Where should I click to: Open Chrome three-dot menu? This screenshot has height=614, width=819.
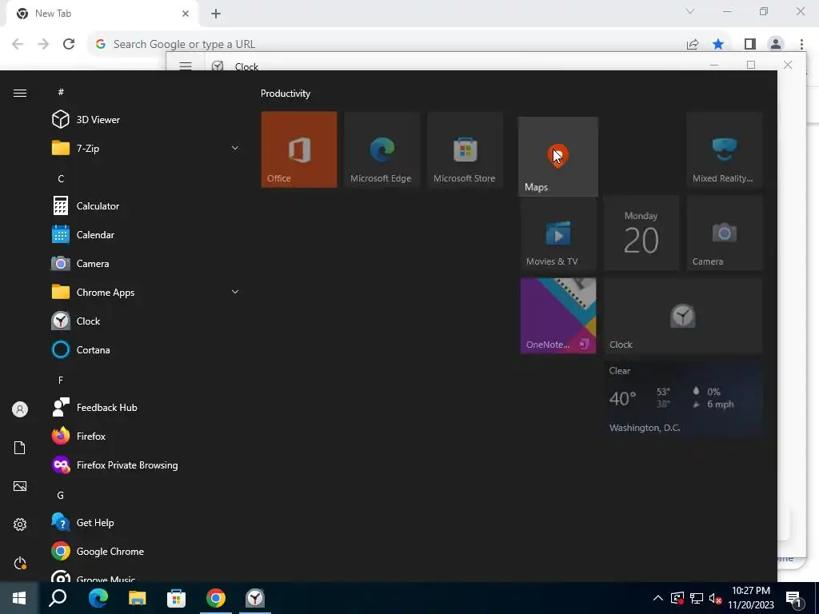click(801, 45)
